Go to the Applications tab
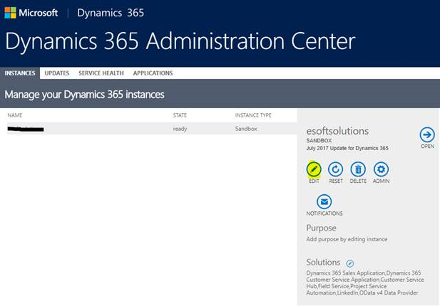The width and height of the screenshot is (440, 306). tap(153, 73)
